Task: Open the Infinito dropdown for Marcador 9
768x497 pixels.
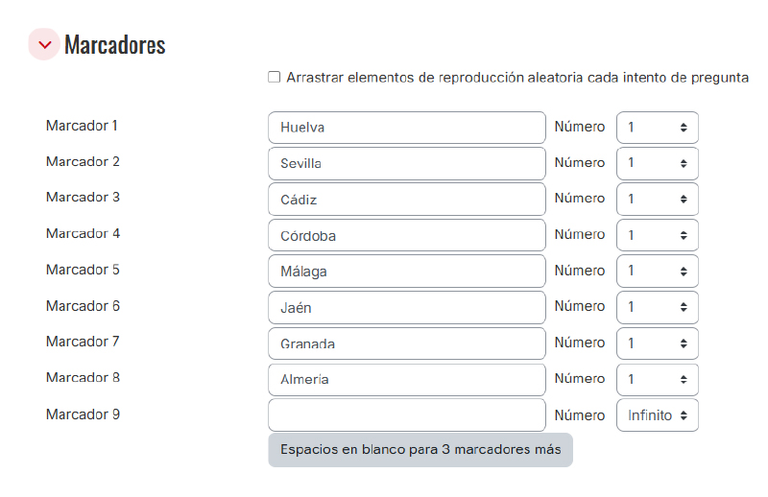Action: [x=657, y=415]
